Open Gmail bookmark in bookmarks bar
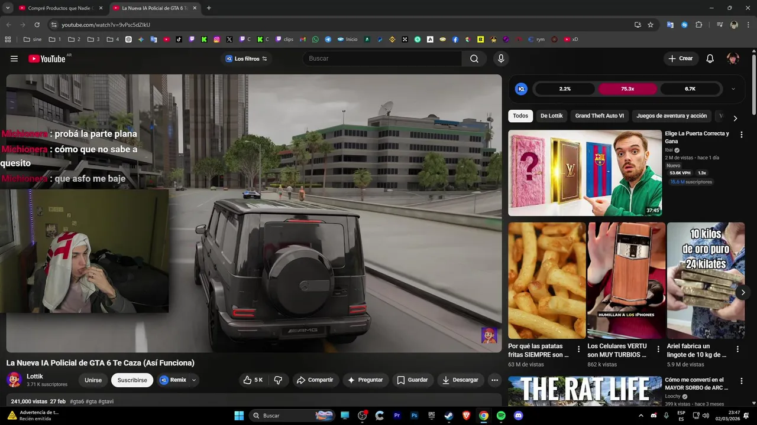The width and height of the screenshot is (757, 425). point(303,40)
